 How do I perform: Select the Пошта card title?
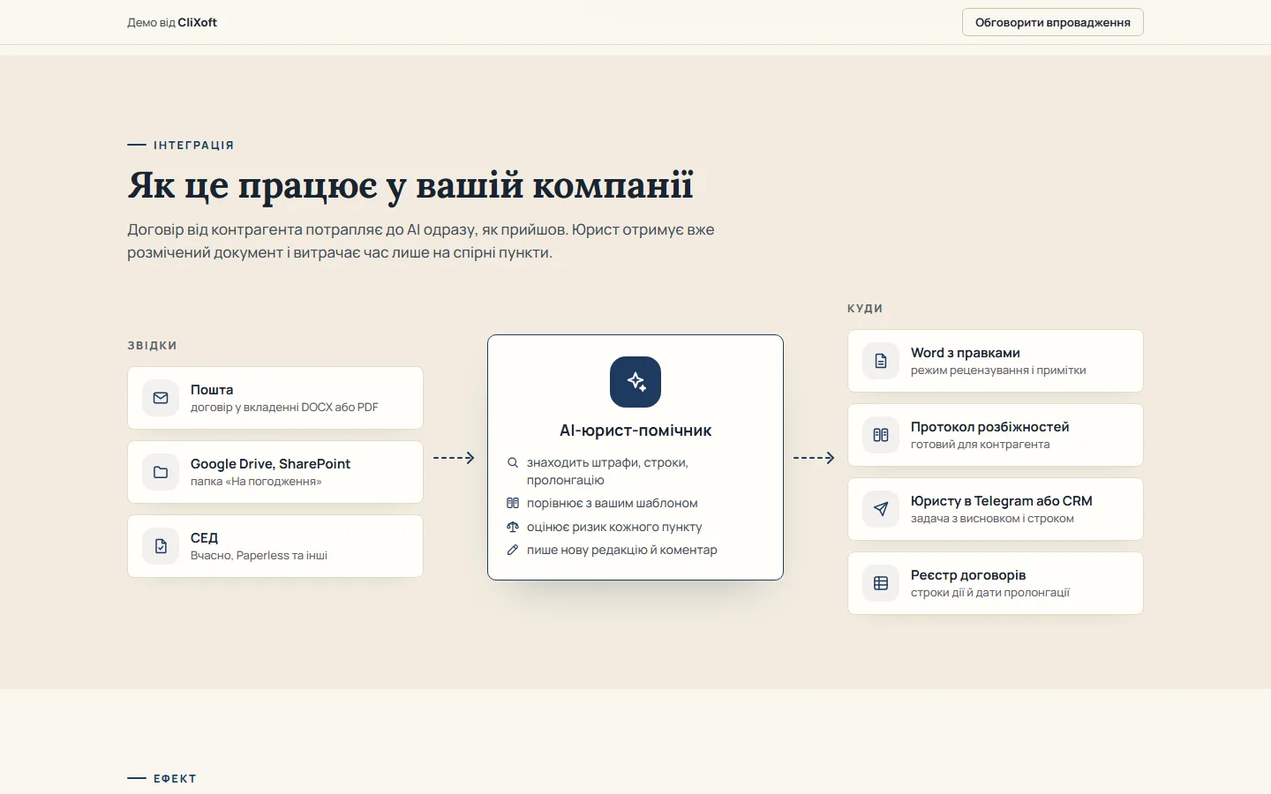coord(212,390)
